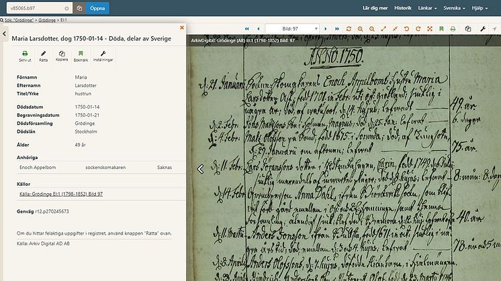Click the Bokmärk bookmark icon

tap(80, 54)
